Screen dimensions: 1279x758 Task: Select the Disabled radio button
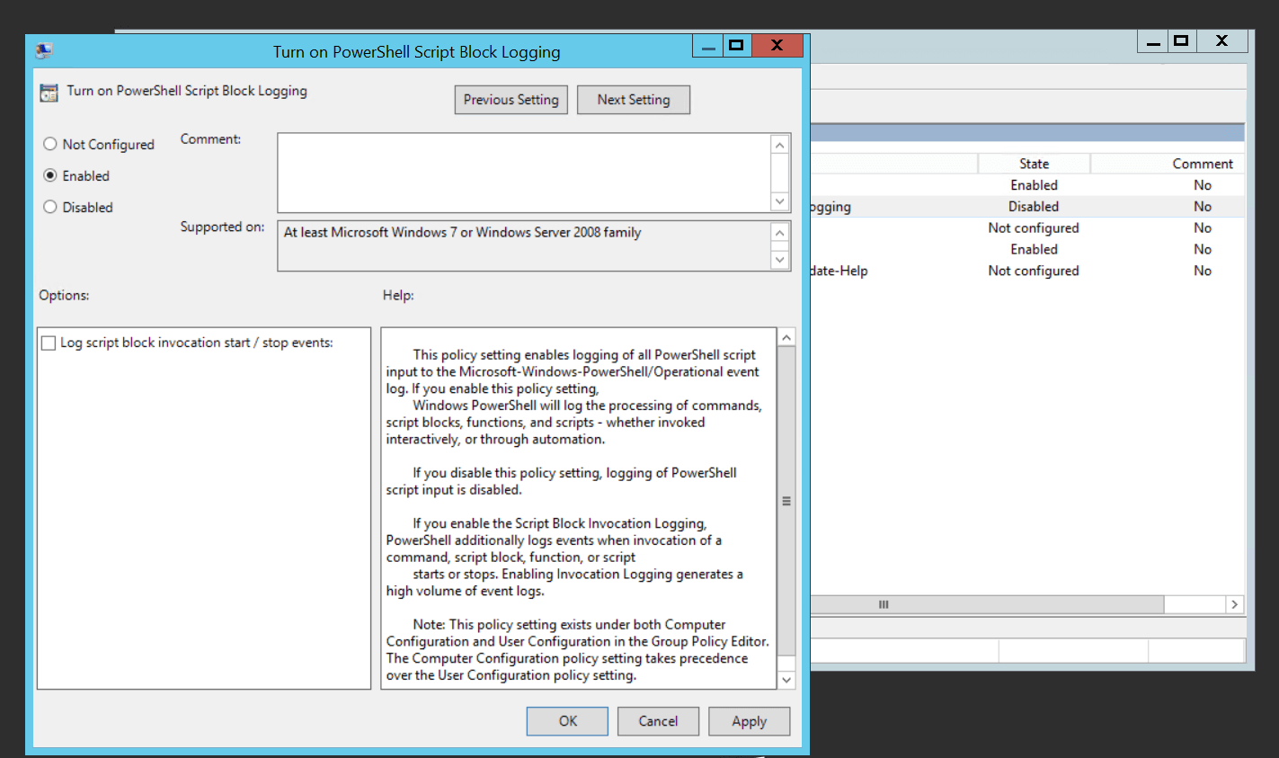(x=50, y=207)
